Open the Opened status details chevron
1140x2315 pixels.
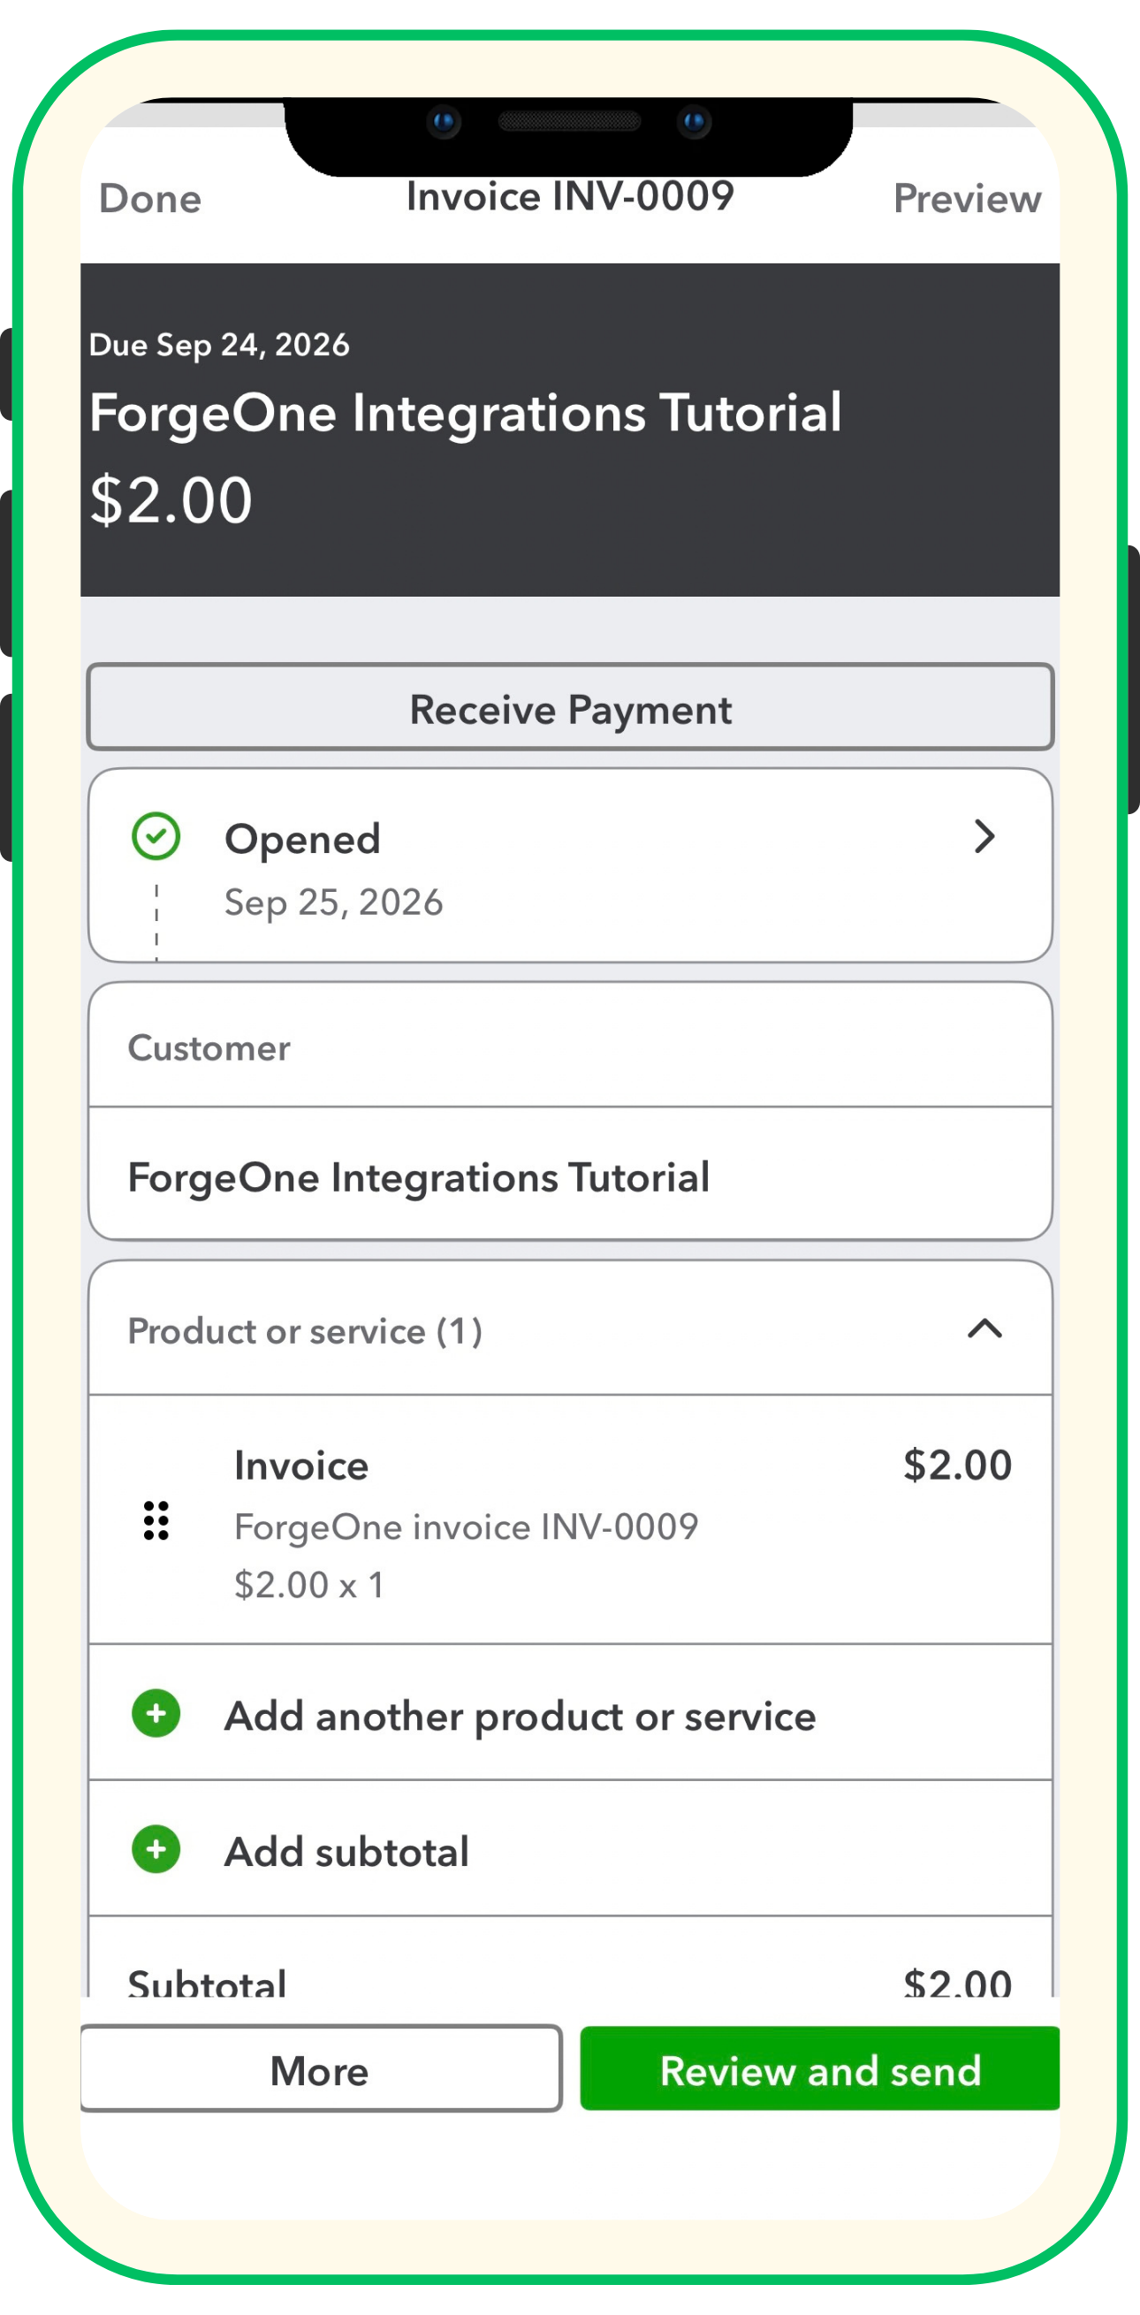[x=984, y=837]
